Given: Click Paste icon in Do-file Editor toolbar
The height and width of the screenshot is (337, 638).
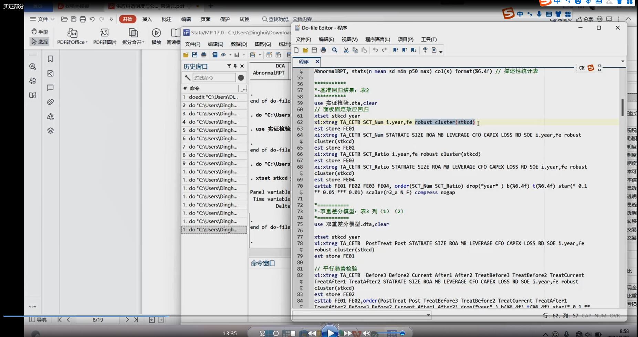Looking at the screenshot, I should (364, 50).
